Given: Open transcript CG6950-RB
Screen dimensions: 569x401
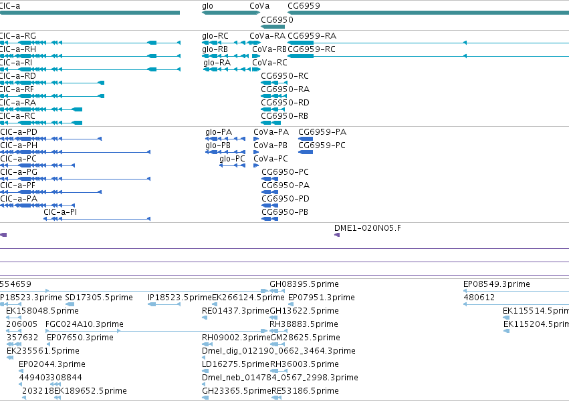Looking at the screenshot, I should point(271,123).
